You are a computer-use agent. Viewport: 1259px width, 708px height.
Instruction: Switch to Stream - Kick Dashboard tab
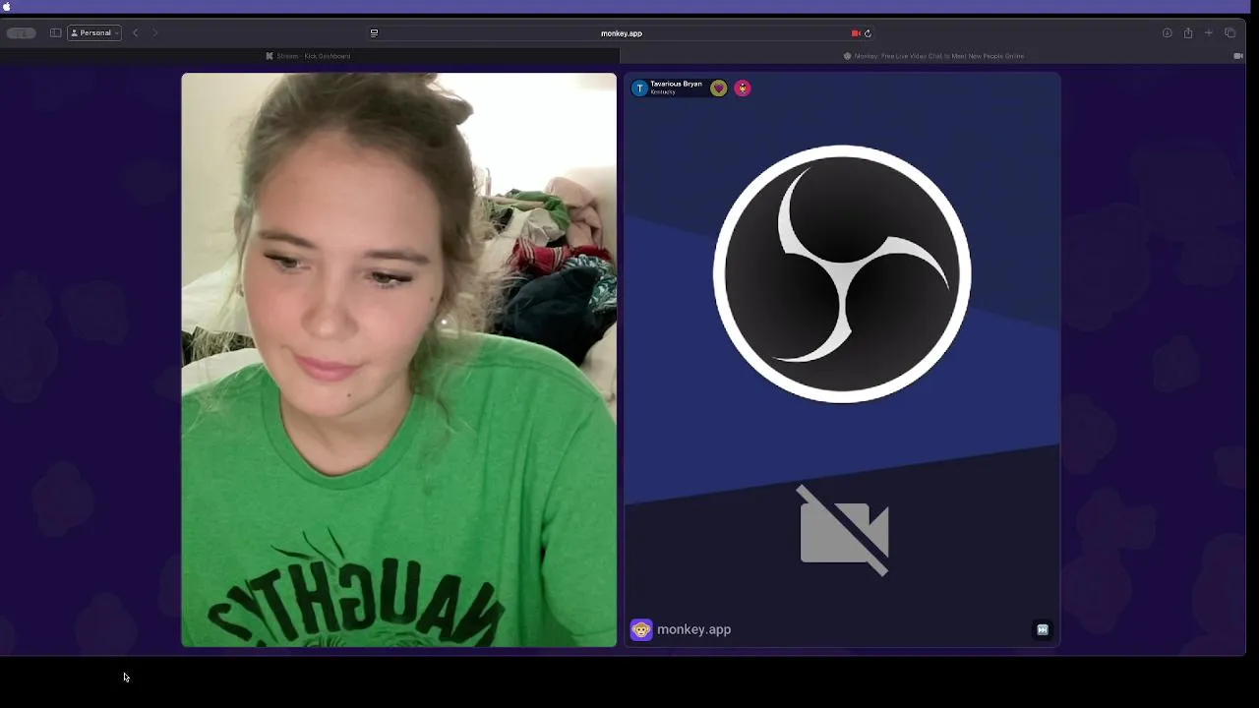point(310,56)
